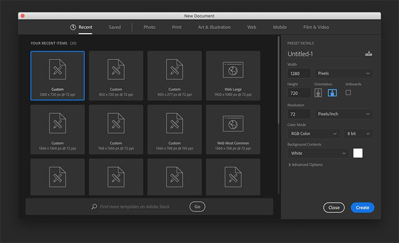The height and width of the screenshot is (243, 399).
Task: Enable the Artboards checkbox
Action: (x=348, y=92)
